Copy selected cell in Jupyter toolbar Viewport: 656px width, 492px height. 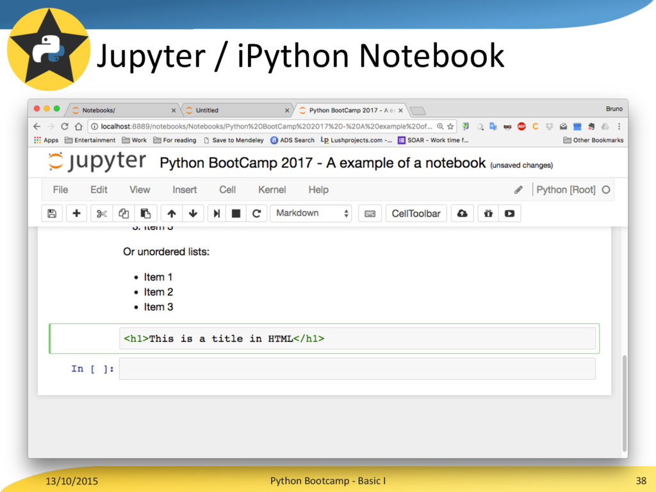click(124, 213)
